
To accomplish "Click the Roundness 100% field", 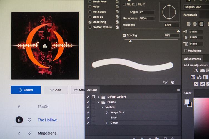I will click(x=147, y=19).
